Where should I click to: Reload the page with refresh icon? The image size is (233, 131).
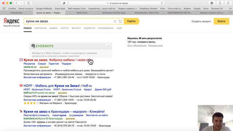point(162,3)
